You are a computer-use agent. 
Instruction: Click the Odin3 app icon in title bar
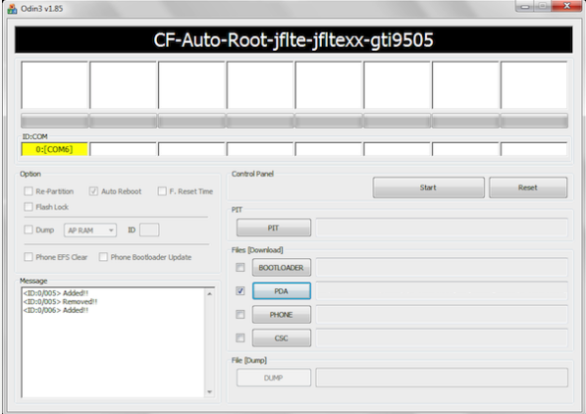(13, 9)
